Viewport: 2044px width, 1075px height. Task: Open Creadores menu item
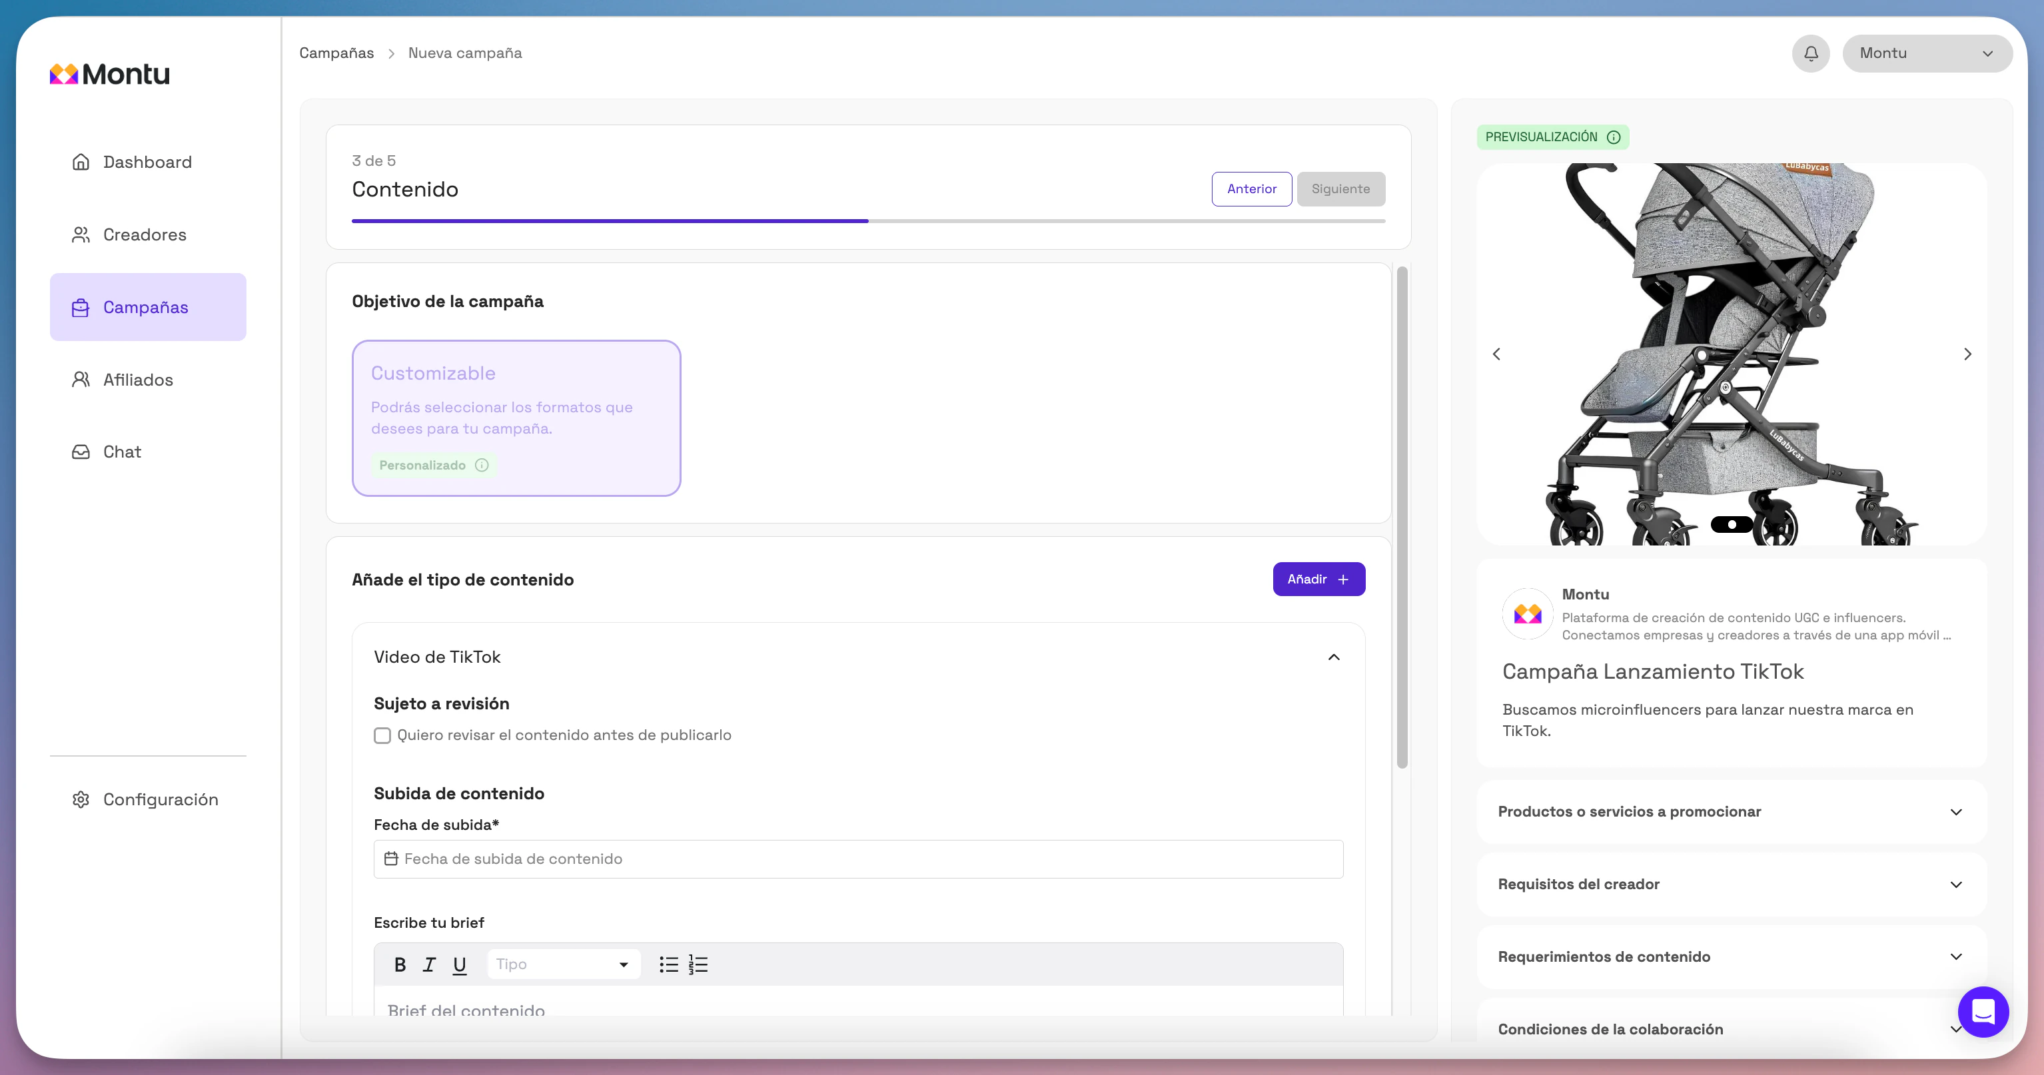(x=148, y=235)
